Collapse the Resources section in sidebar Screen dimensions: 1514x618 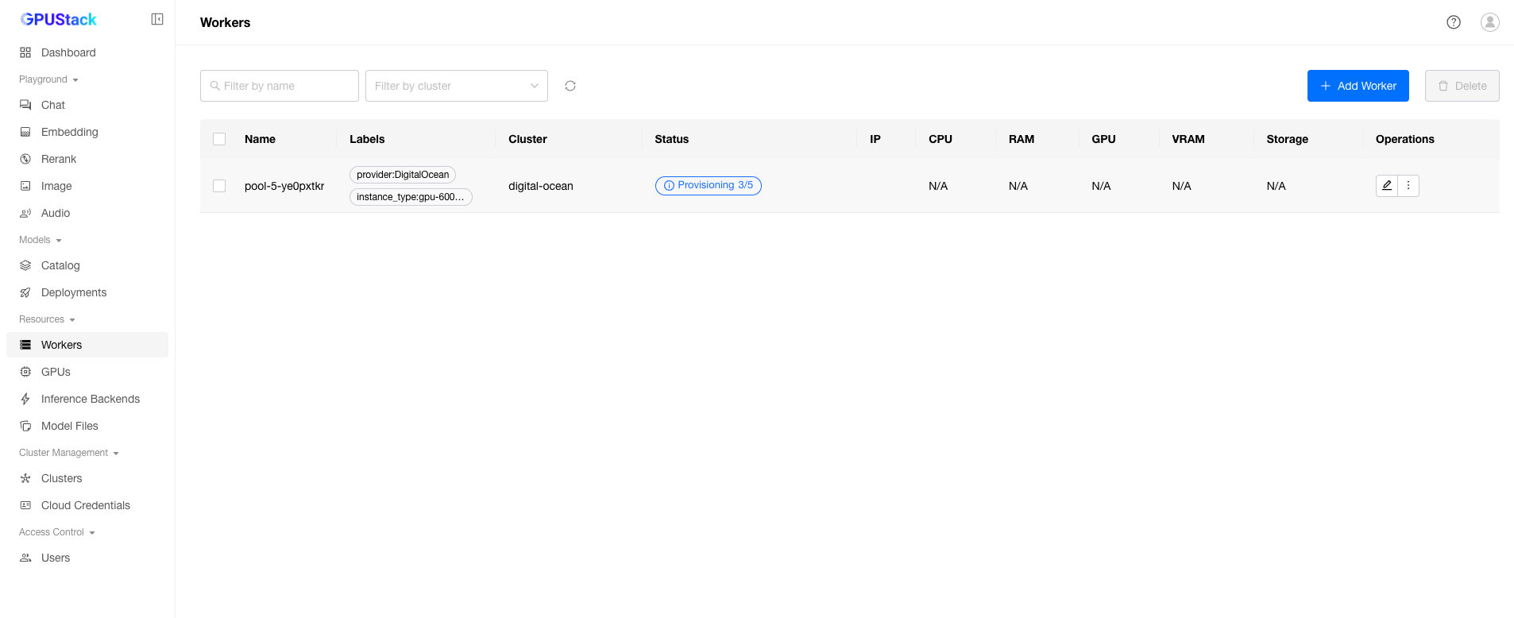47,319
